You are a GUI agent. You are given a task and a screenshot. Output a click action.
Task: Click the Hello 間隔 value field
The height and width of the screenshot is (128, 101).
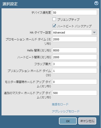(75, 50)
